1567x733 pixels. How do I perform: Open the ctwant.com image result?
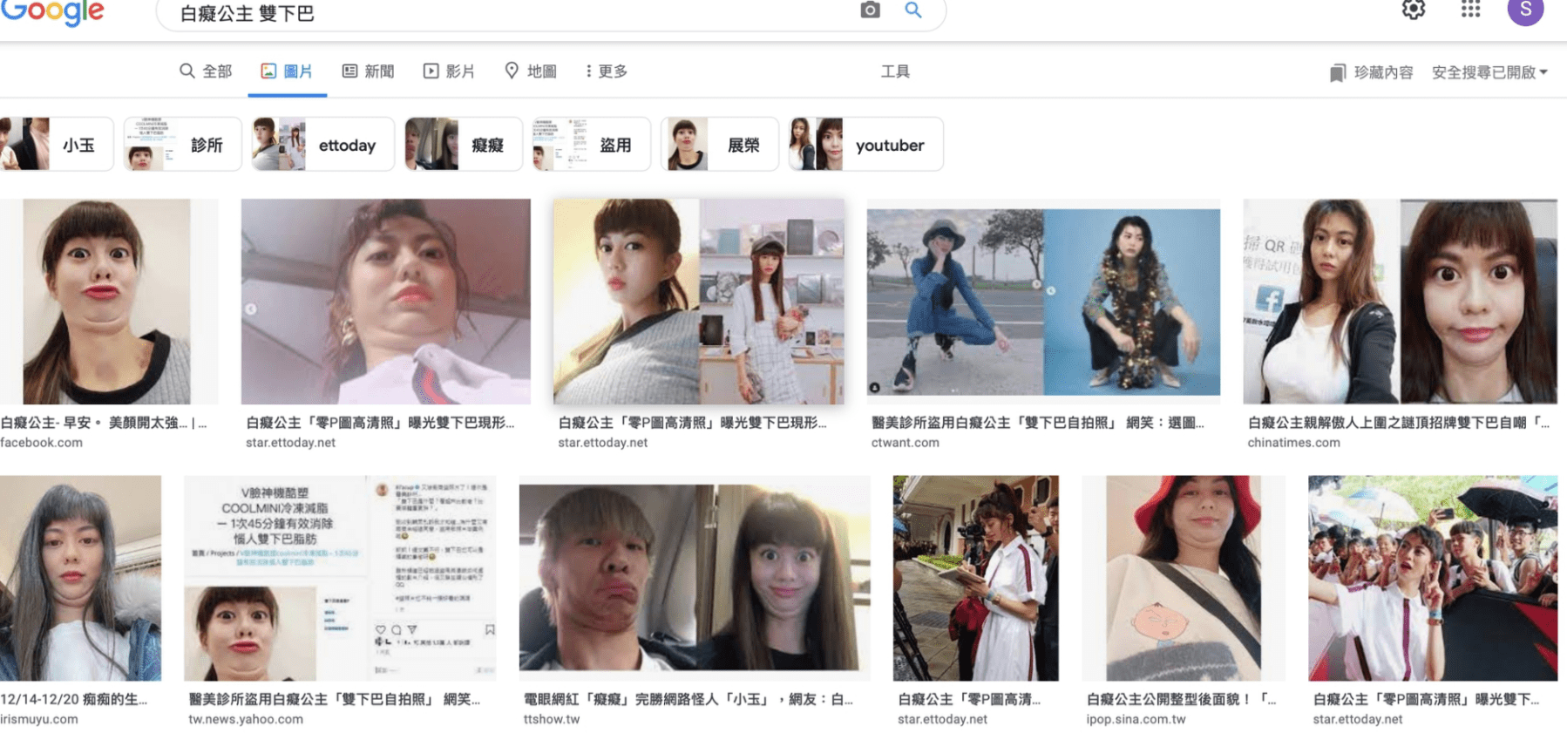(x=1042, y=302)
